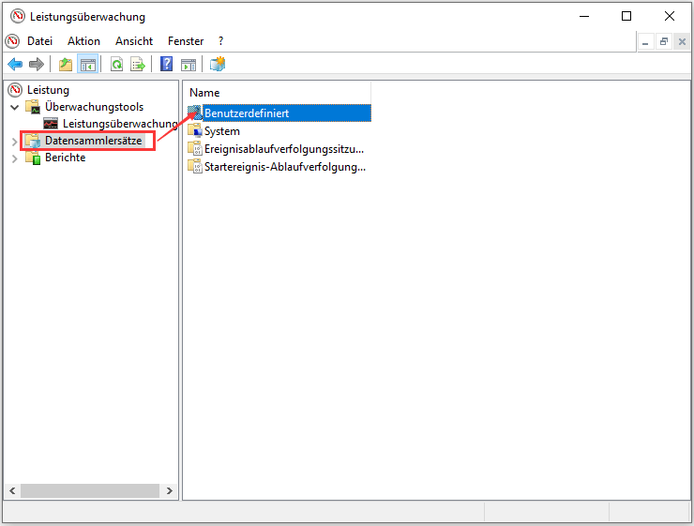Open the Aktion menu
The image size is (694, 526).
pyautogui.click(x=83, y=41)
